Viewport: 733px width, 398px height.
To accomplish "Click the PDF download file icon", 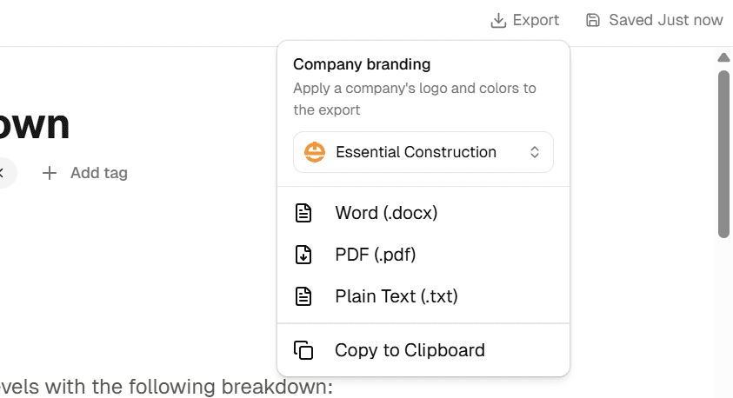I will coord(303,255).
